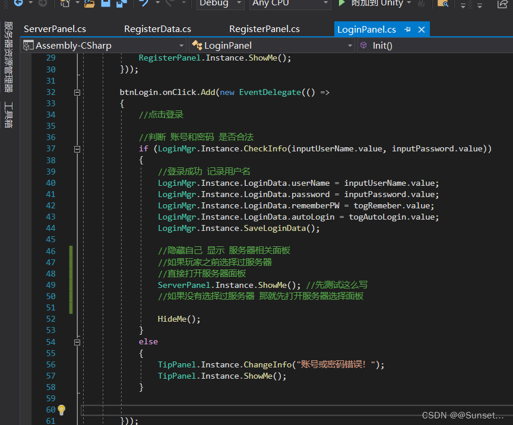Image resolution: width=513 pixels, height=425 pixels.
Task: Click the comment //隐藏自己 显示 服务器相关面板
Action: [x=224, y=250]
